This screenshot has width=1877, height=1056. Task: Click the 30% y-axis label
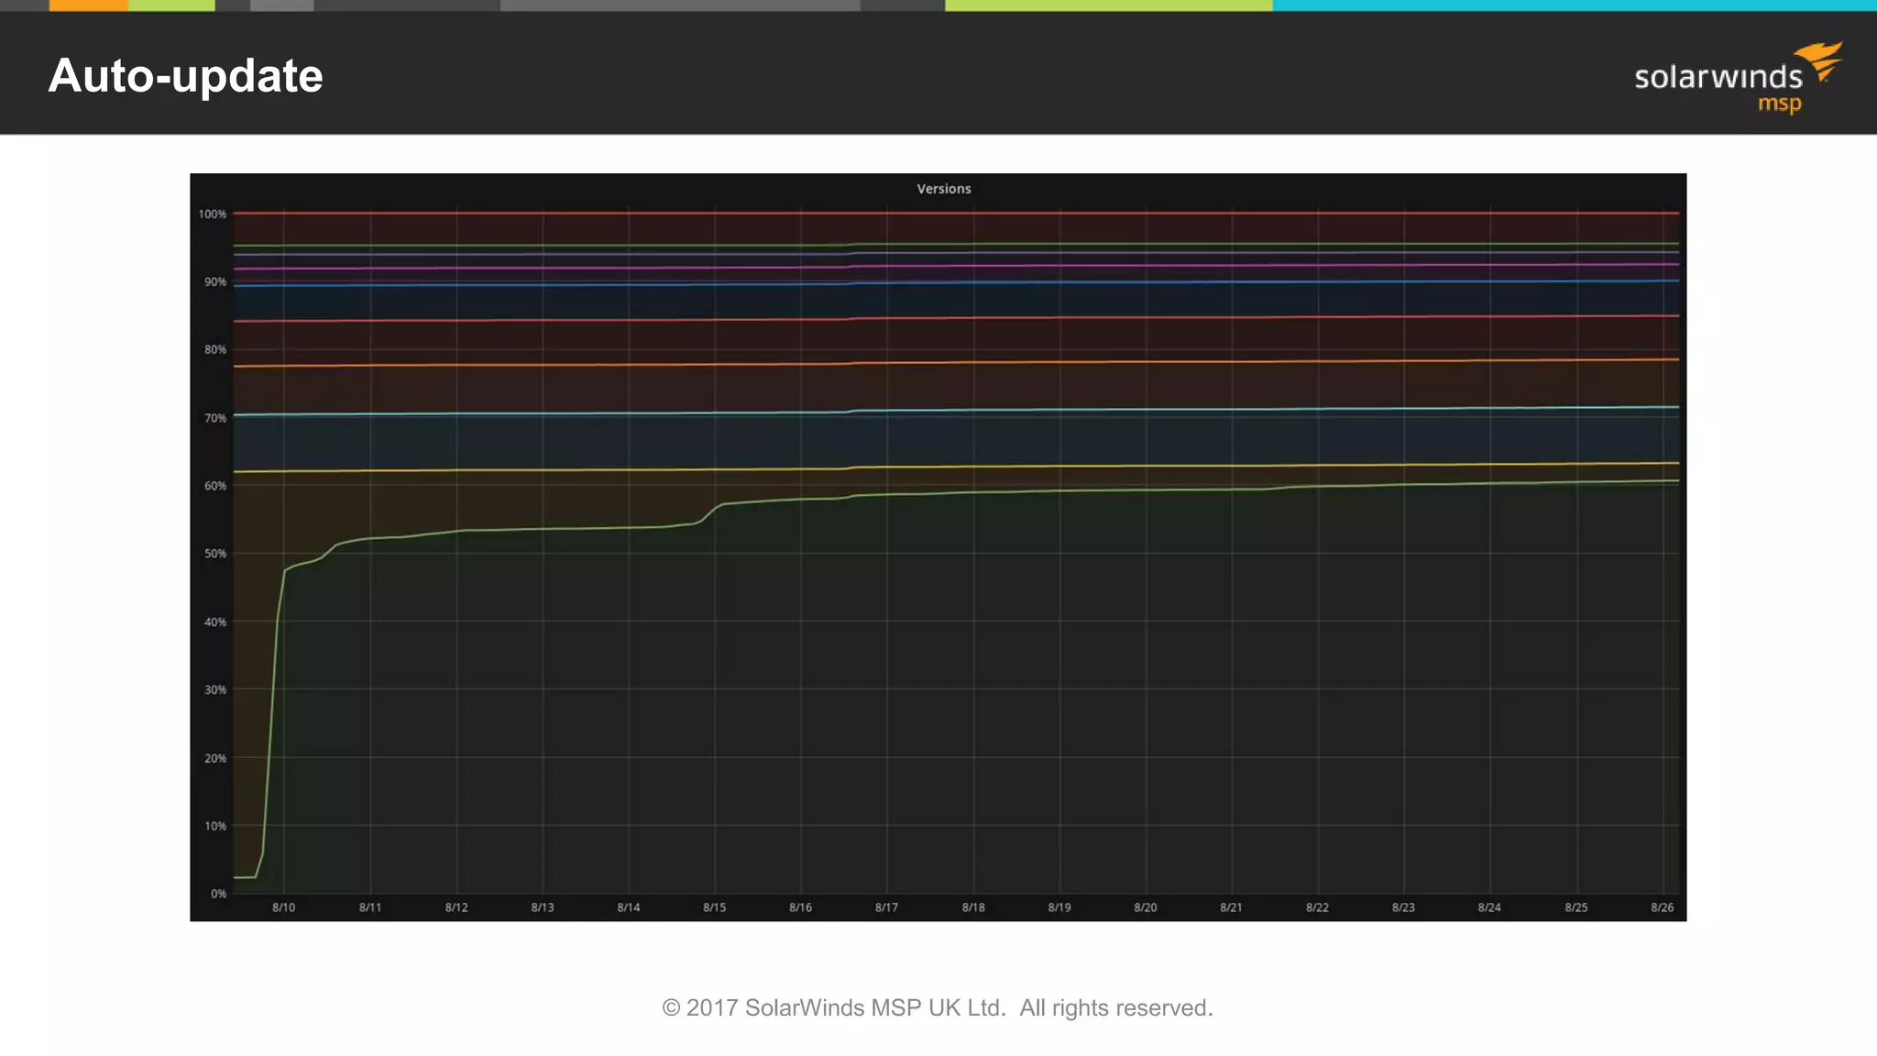pyautogui.click(x=215, y=690)
